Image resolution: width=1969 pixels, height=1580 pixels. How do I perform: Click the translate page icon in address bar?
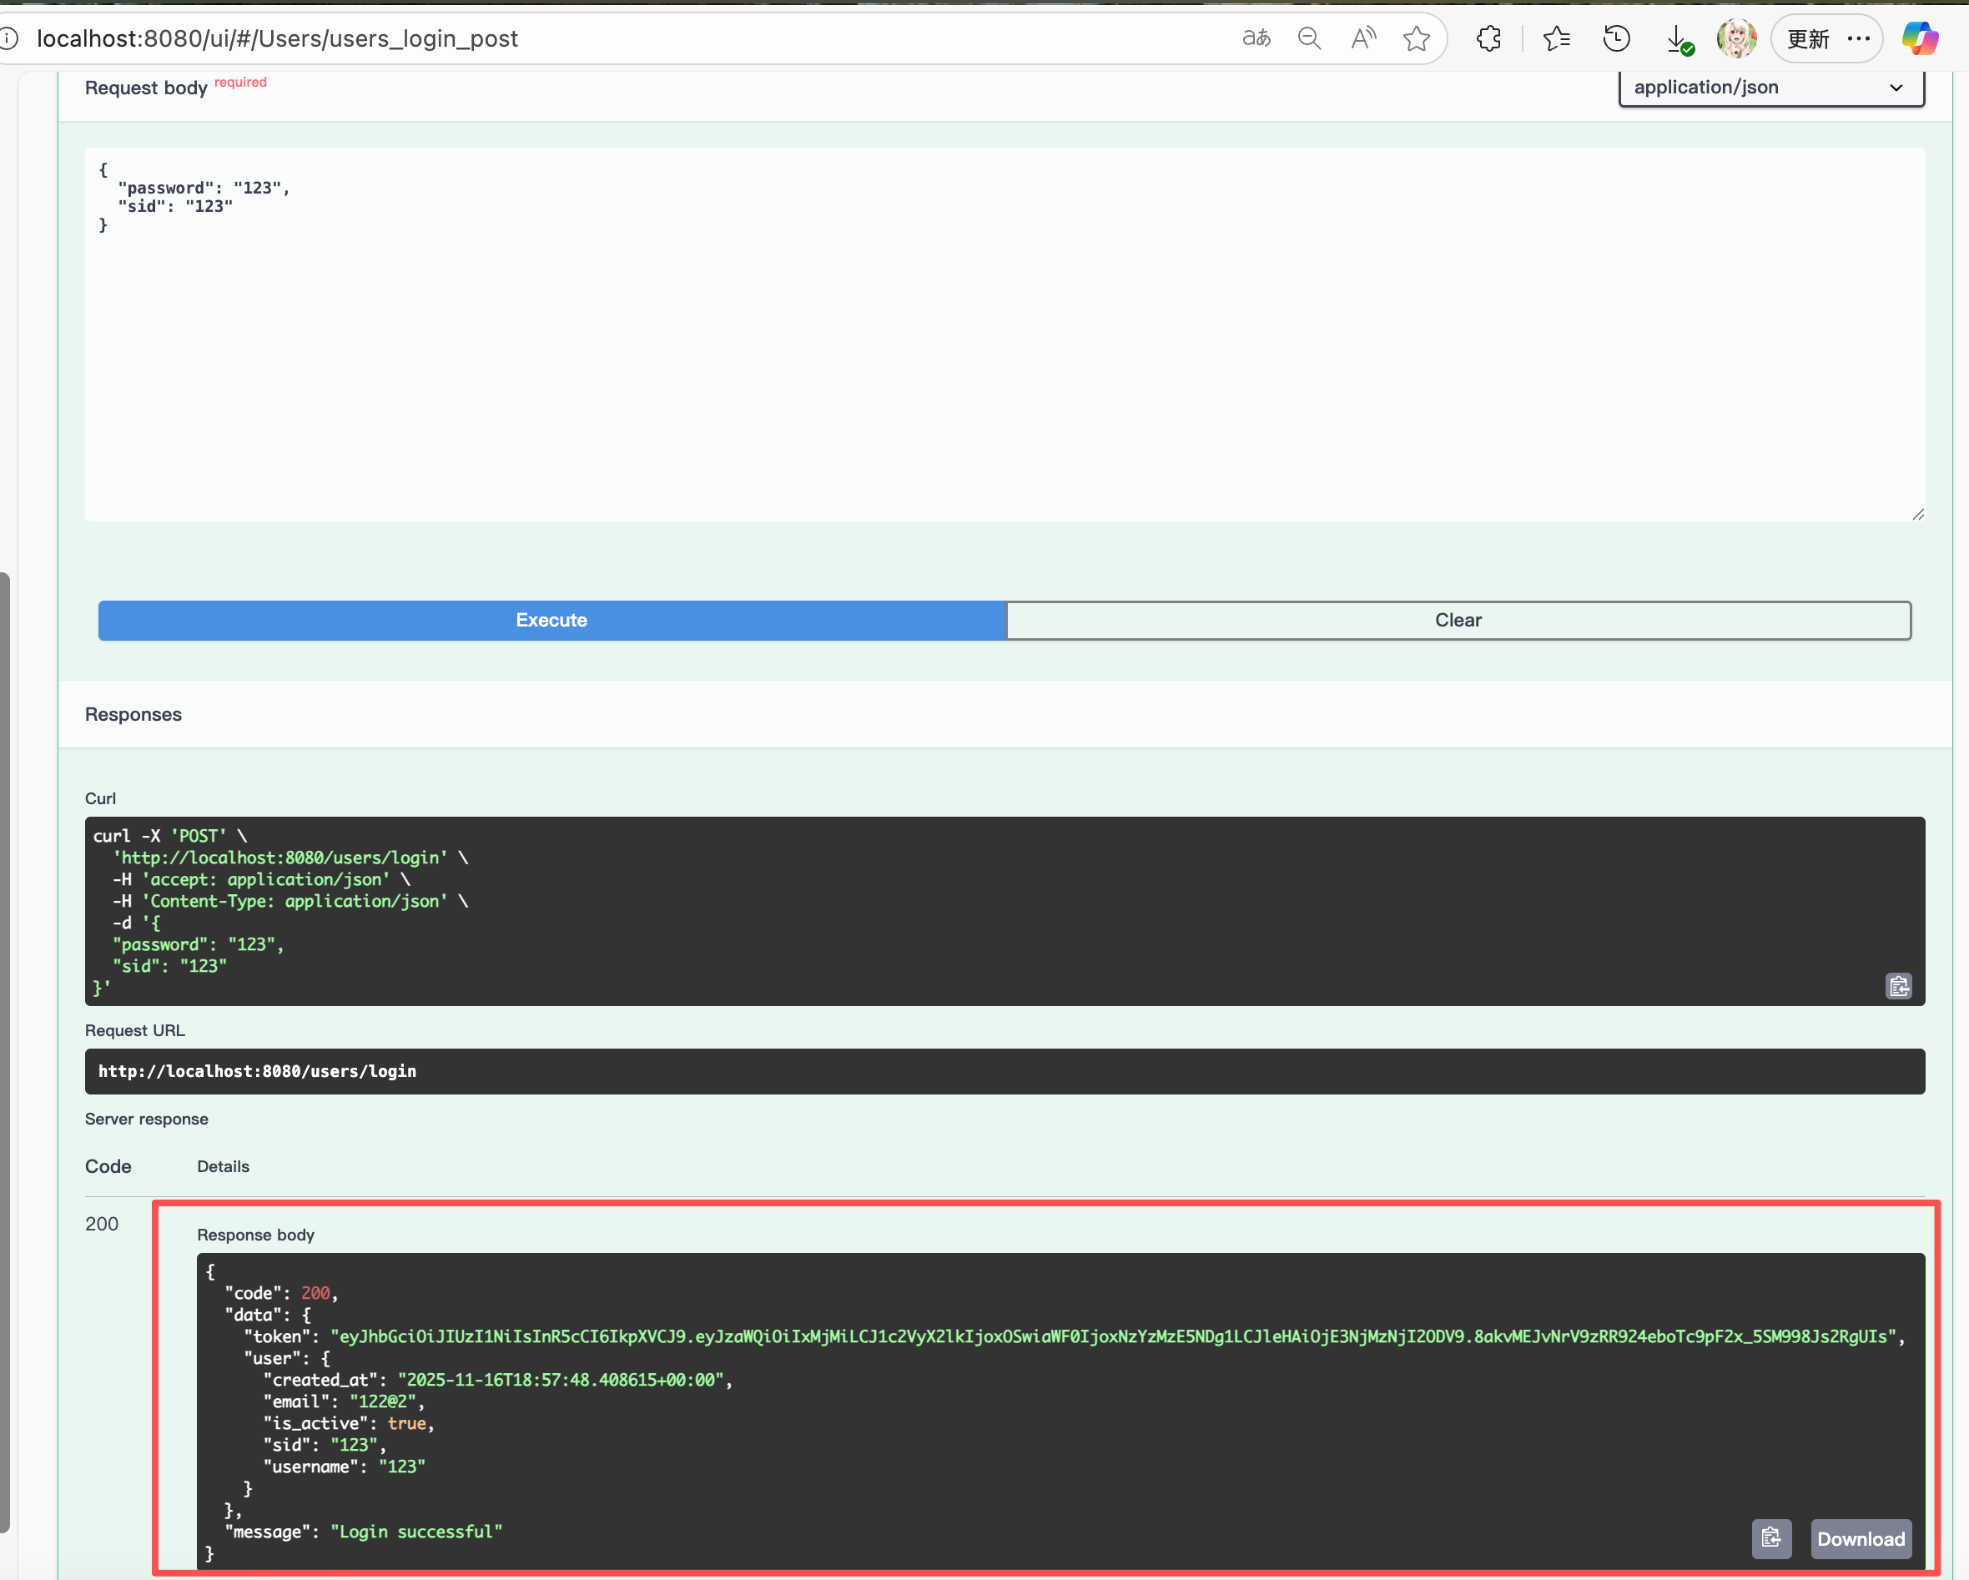[x=1256, y=38]
